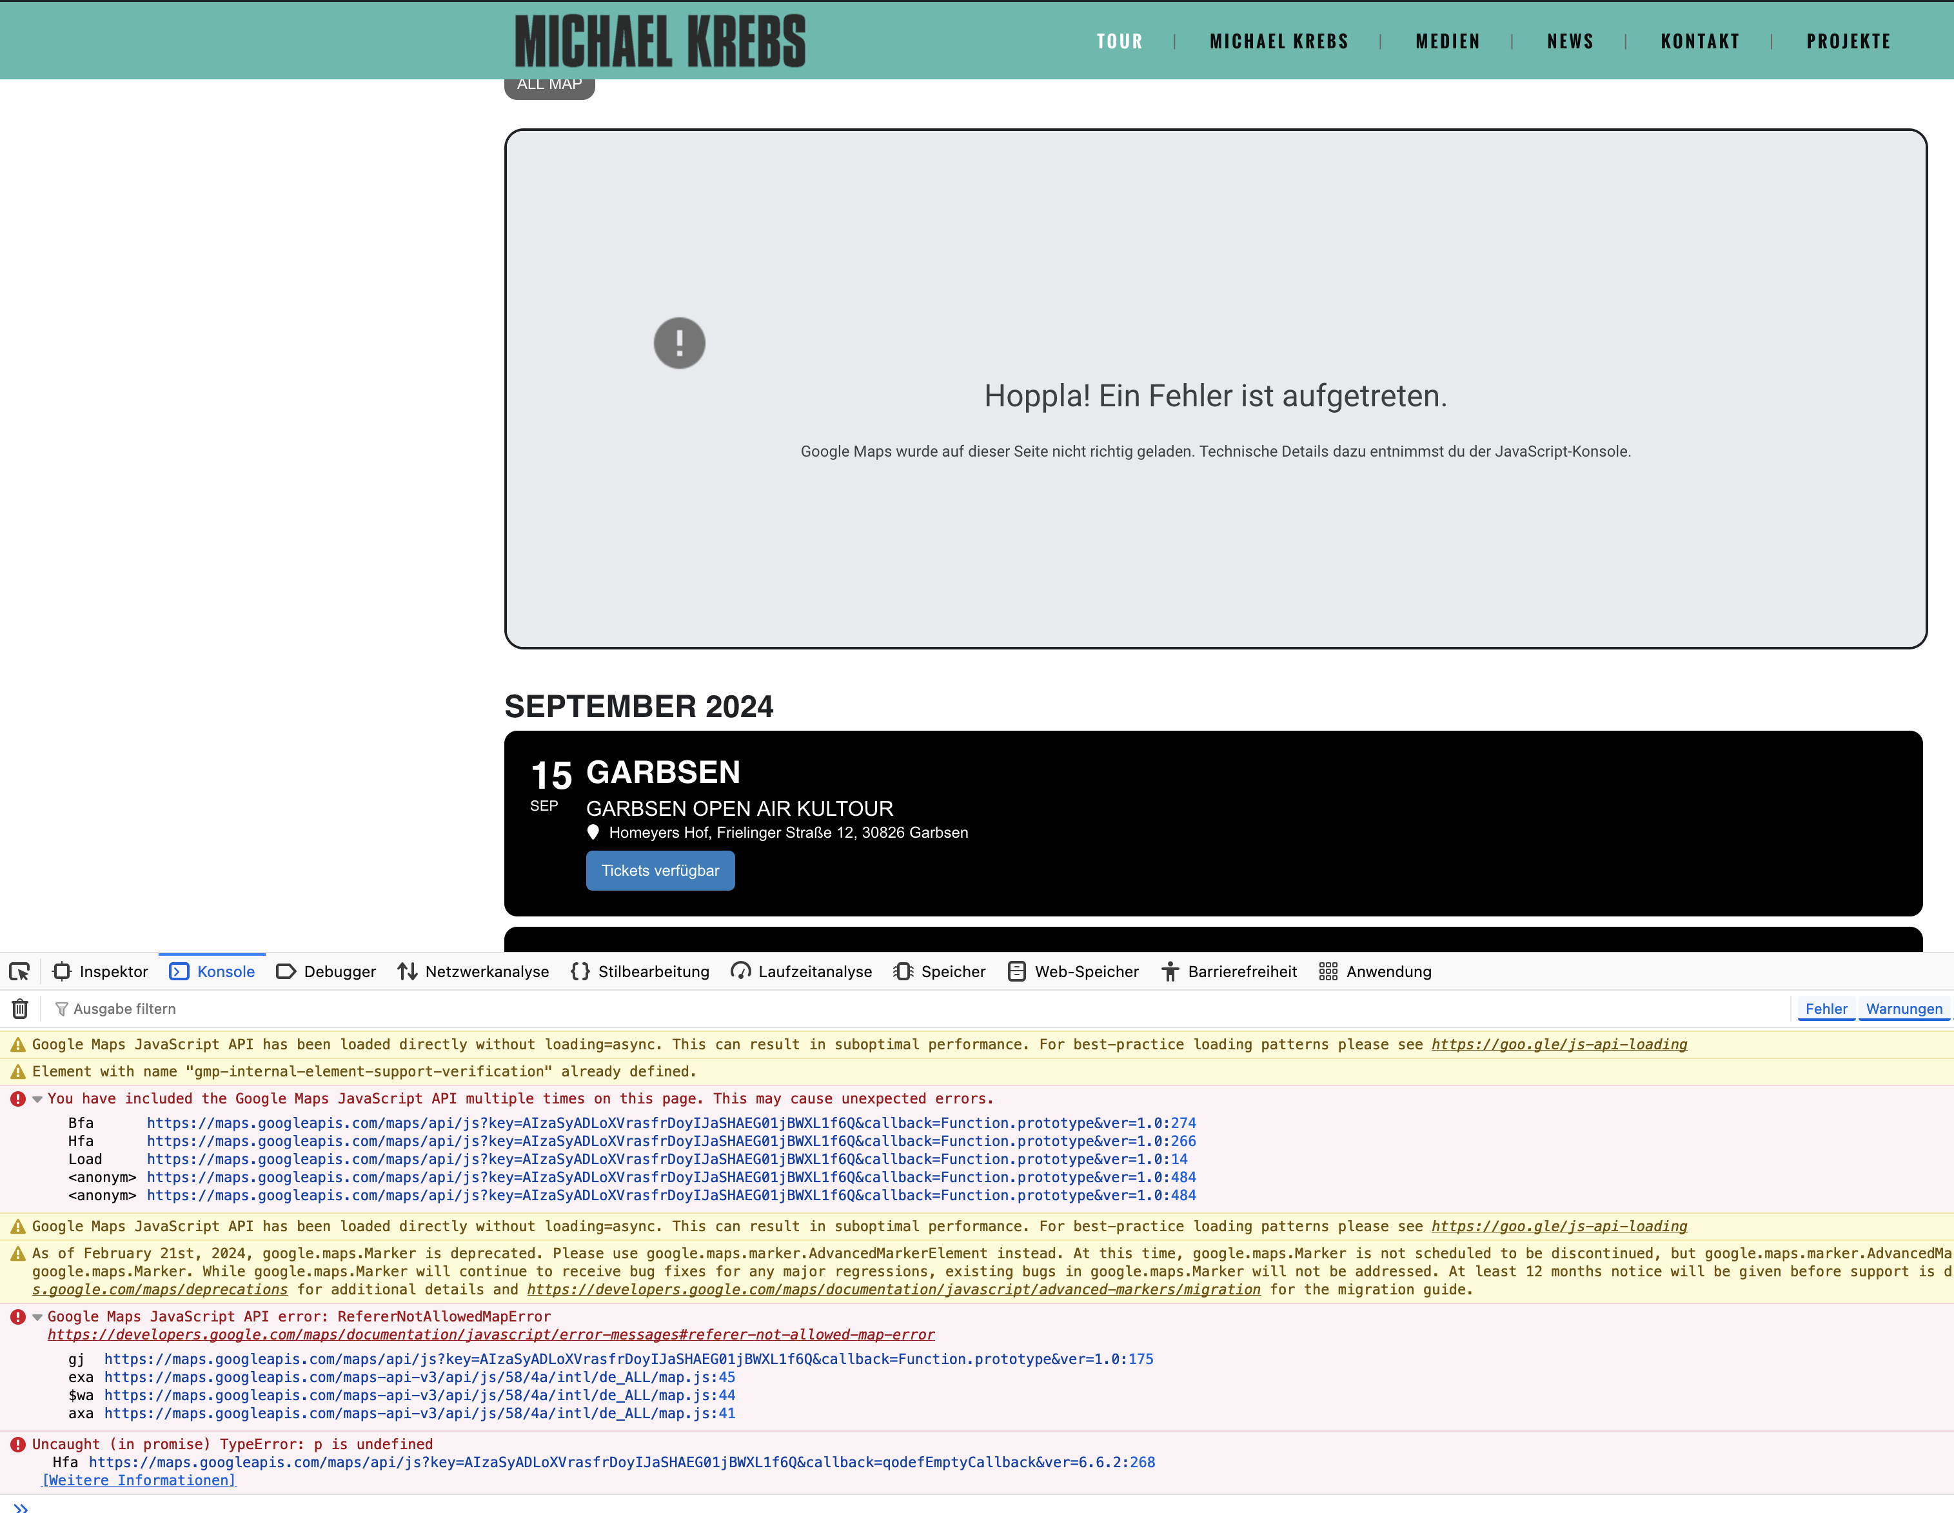The image size is (1954, 1513).
Task: Switch to the Konsole tab
Action: click(212, 972)
